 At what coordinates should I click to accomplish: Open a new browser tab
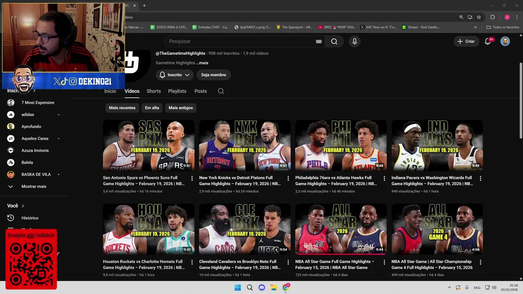144,5
